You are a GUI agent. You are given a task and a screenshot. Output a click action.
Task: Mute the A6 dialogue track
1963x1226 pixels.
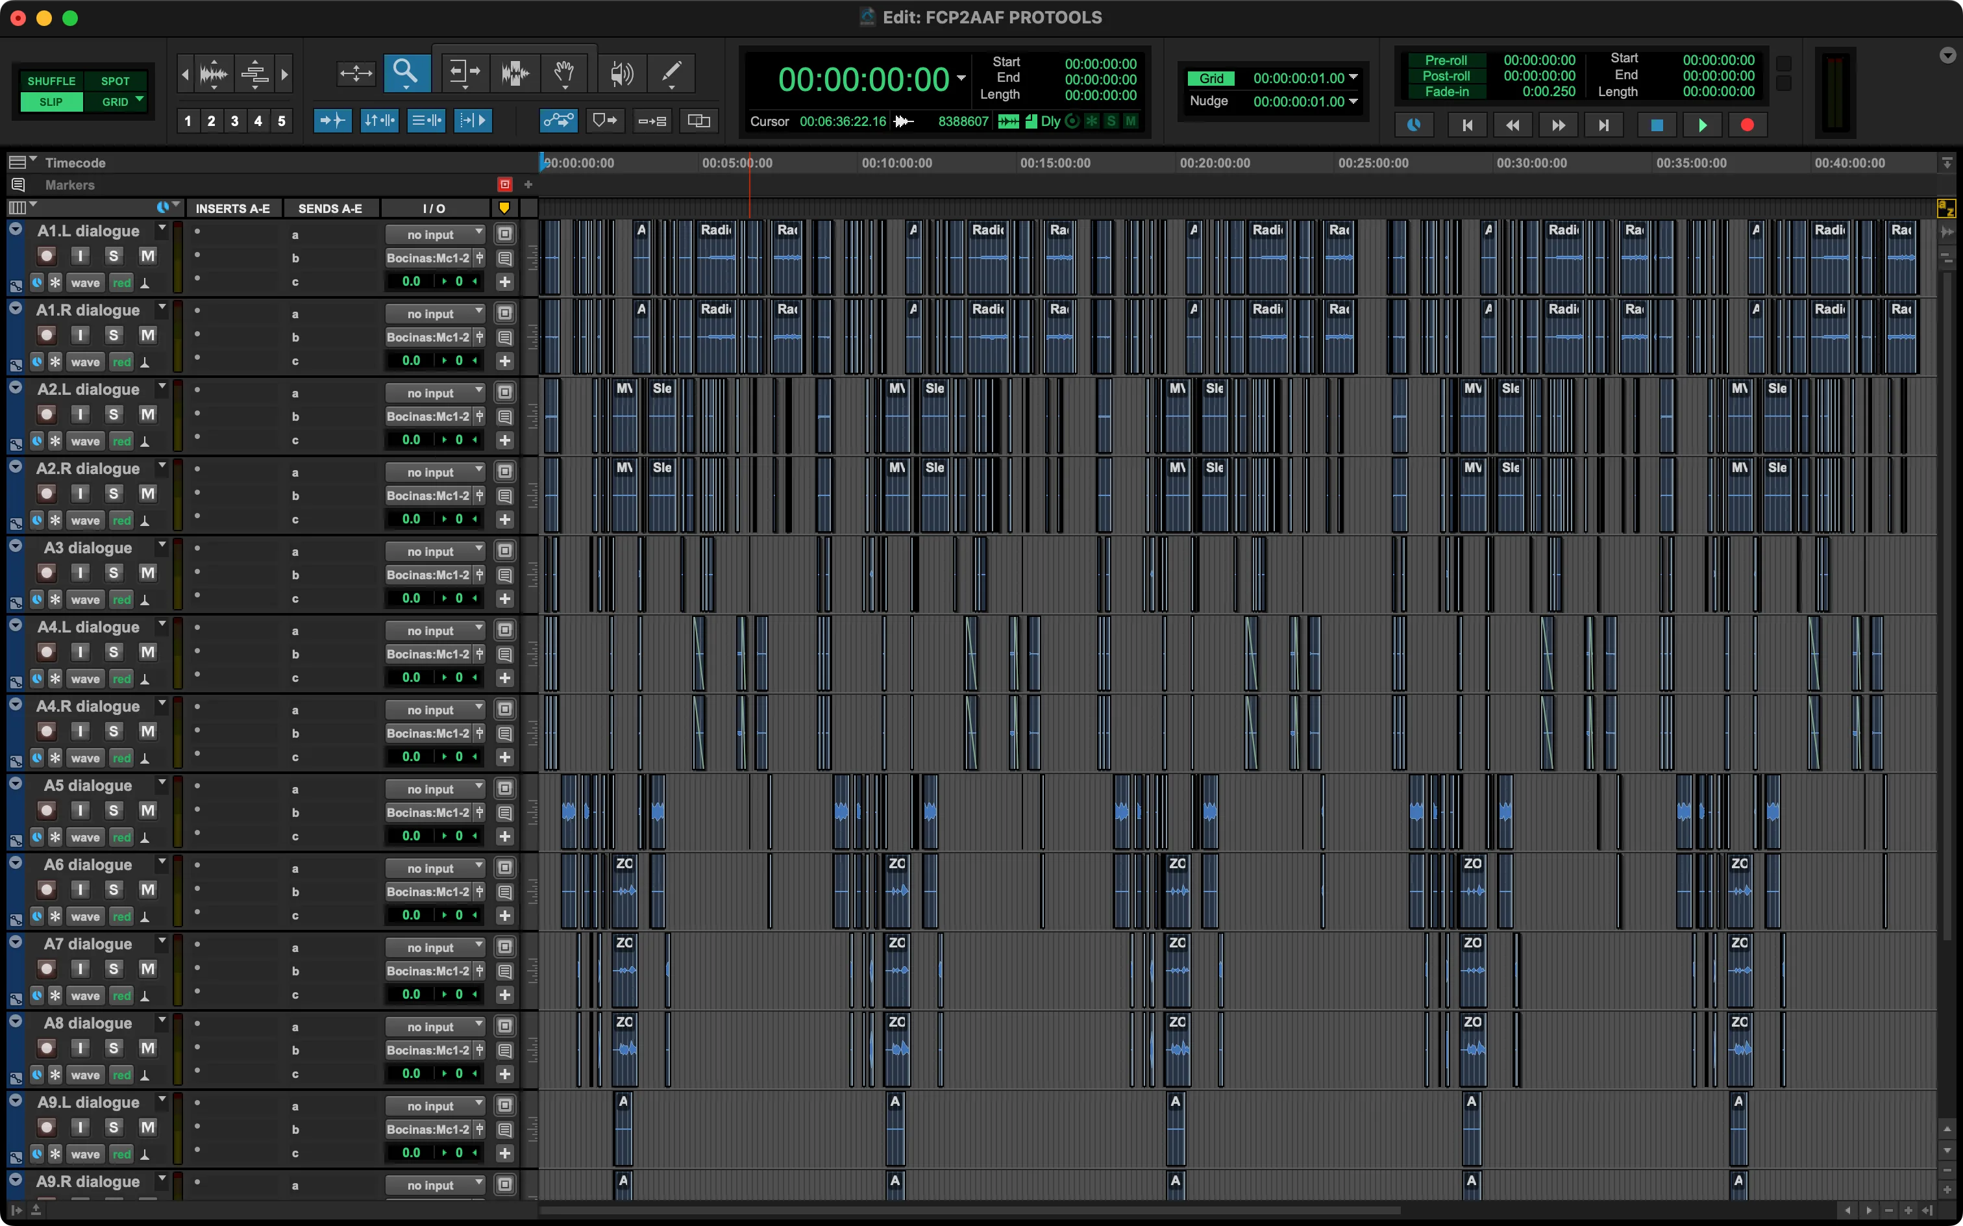(147, 890)
